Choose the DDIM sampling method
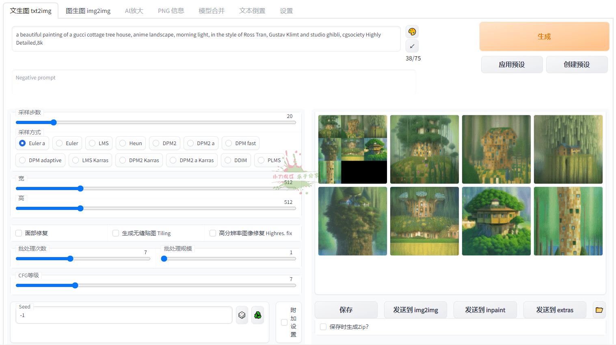The image size is (616, 345). (x=228, y=160)
